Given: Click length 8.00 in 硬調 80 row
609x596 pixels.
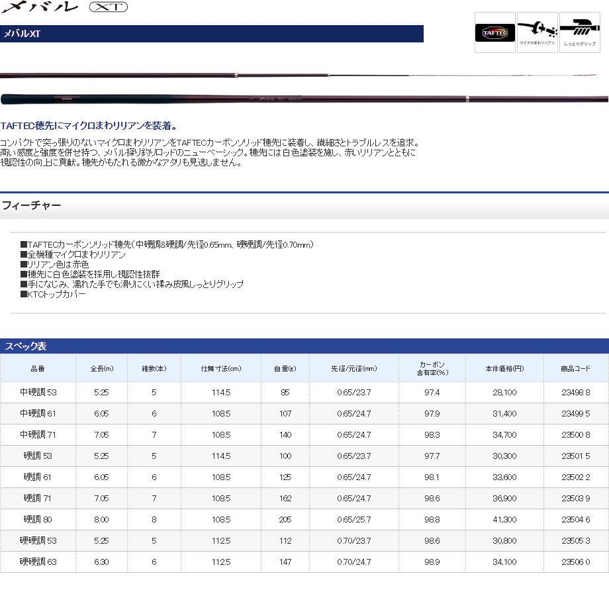Looking at the screenshot, I should pos(101,519).
